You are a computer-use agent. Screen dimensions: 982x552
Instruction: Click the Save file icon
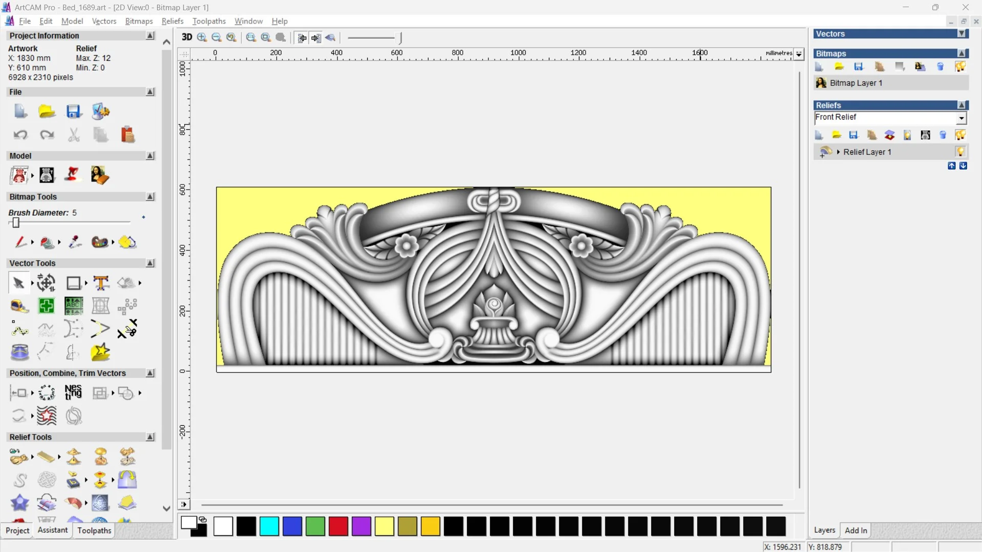74,111
